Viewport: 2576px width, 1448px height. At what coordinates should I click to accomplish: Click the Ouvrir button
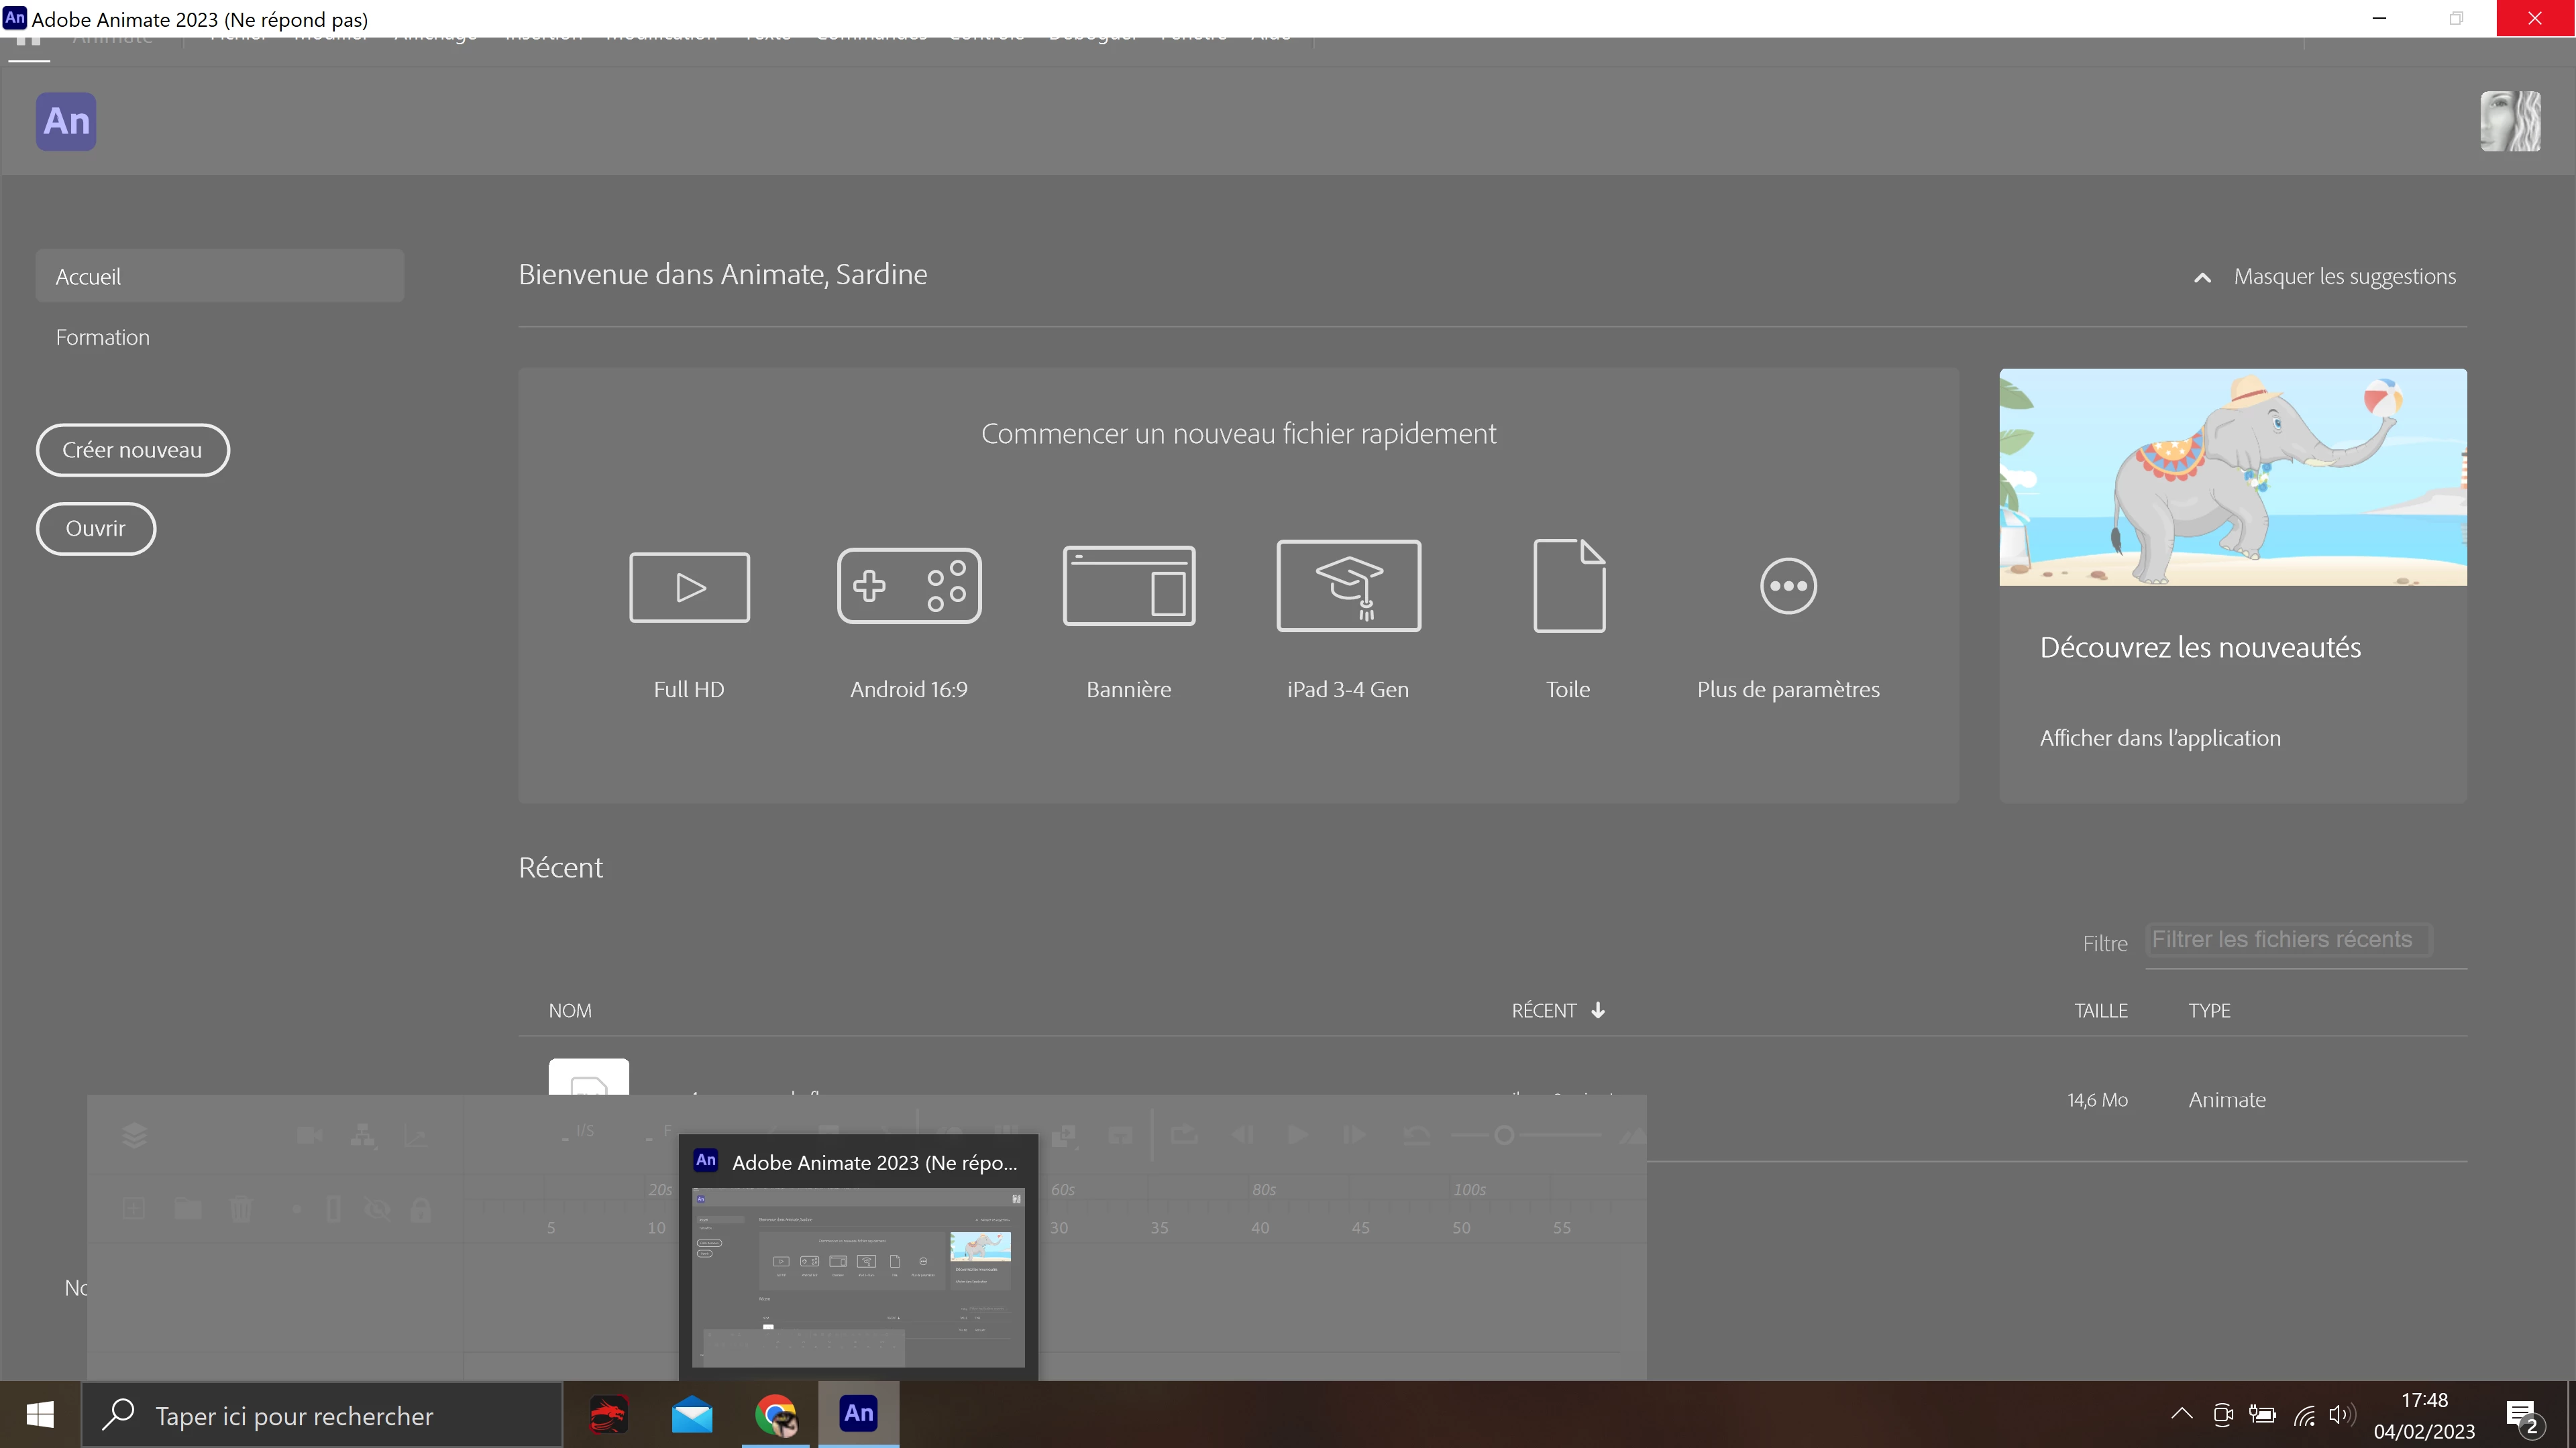pyautogui.click(x=96, y=529)
